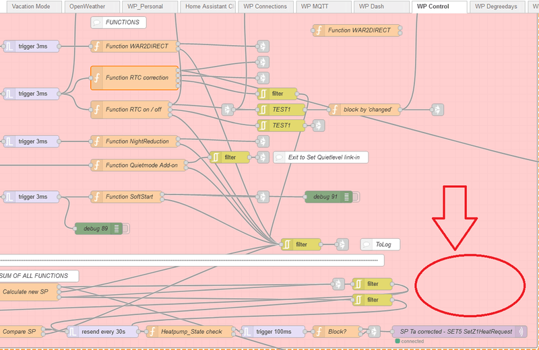This screenshot has height=350, width=539.
Task: Select link out node right of Function NightReduction
Action: tap(263, 141)
